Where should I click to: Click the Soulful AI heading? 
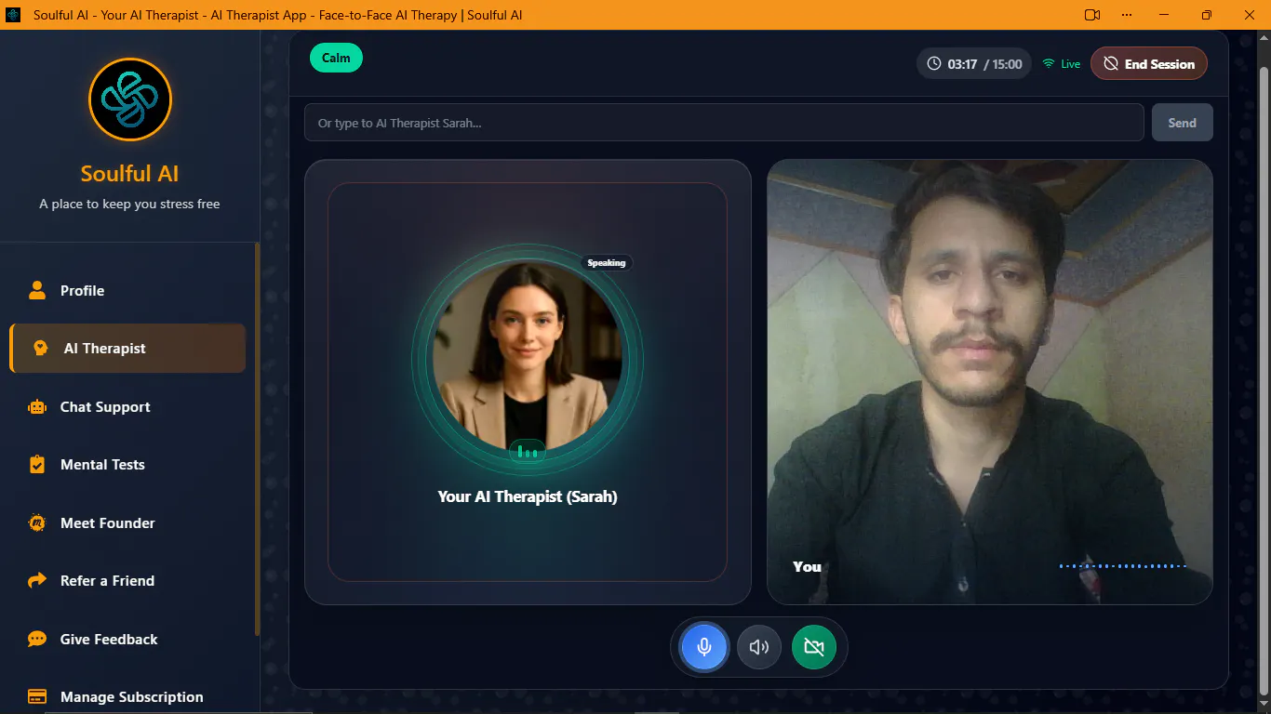click(129, 174)
